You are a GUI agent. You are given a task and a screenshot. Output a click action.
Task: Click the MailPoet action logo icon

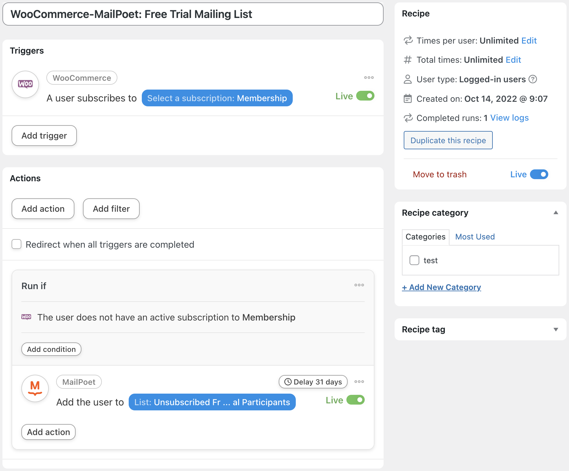[x=35, y=388]
